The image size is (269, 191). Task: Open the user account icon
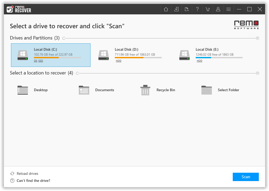218,9
